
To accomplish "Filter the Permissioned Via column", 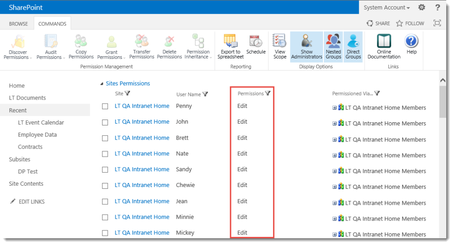I will tap(377, 93).
